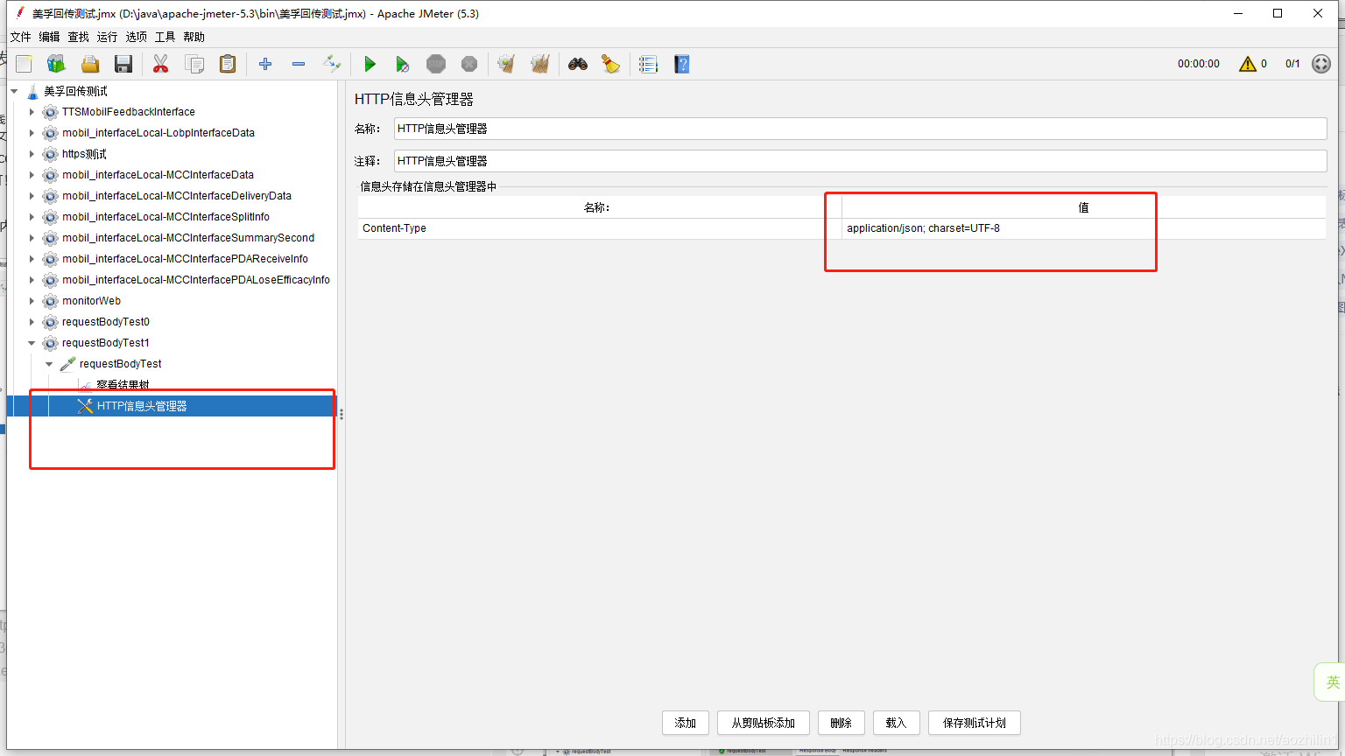Click the 英 input method indicator
The width and height of the screenshot is (1345, 756).
click(x=1332, y=682)
